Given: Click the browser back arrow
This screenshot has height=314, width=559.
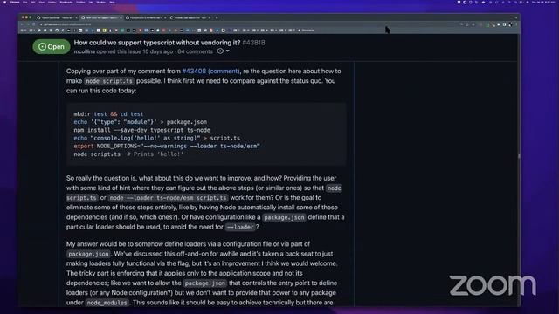Looking at the screenshot, I should click(22, 24).
